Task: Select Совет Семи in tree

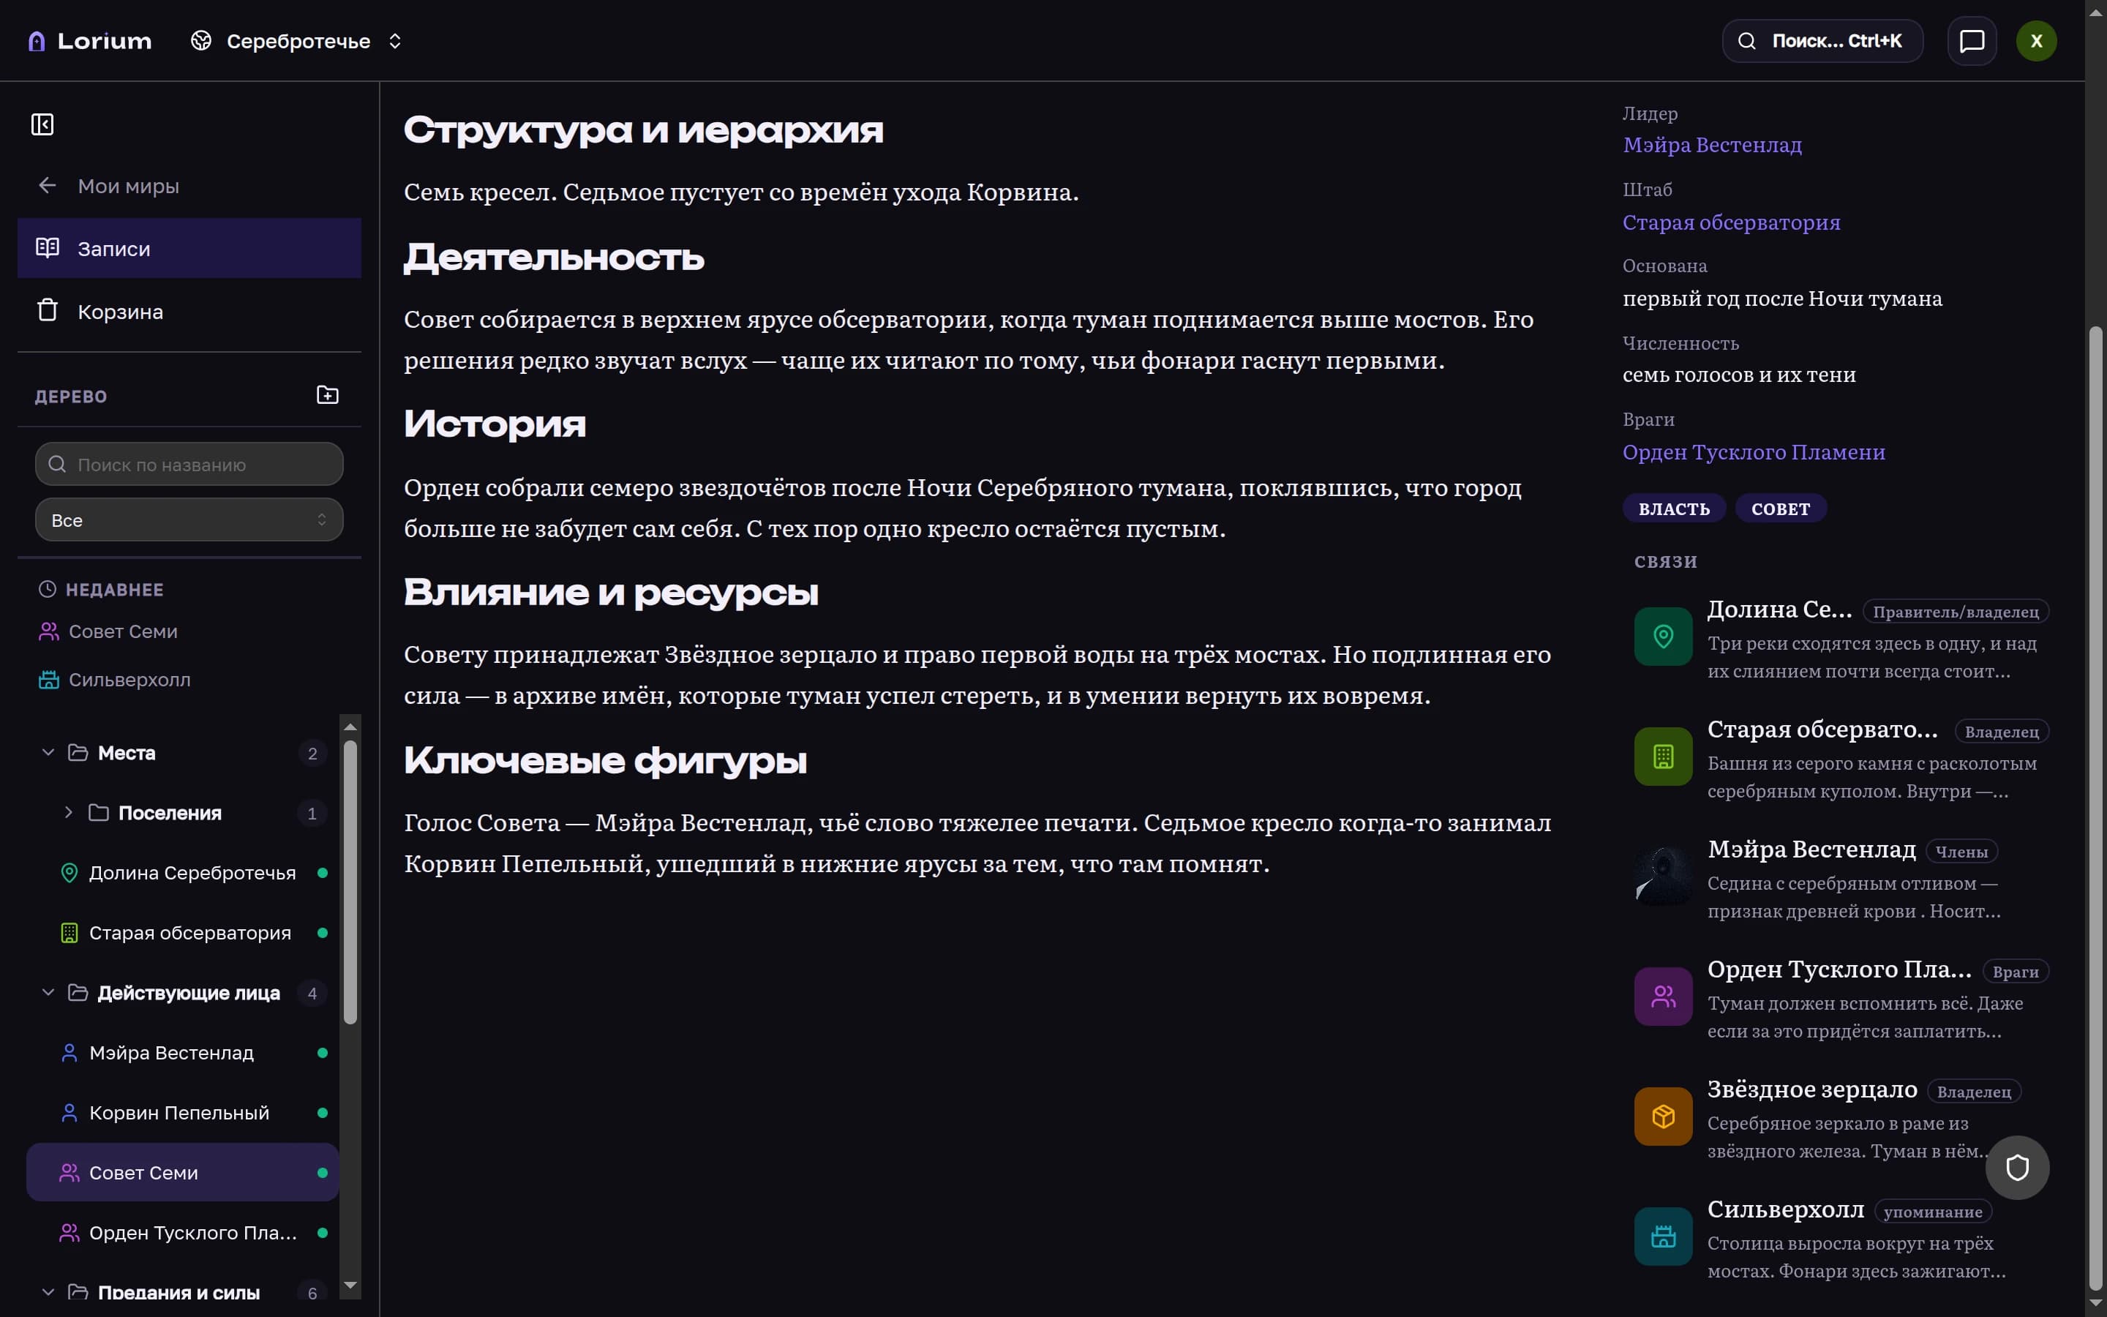Action: pos(183,1172)
